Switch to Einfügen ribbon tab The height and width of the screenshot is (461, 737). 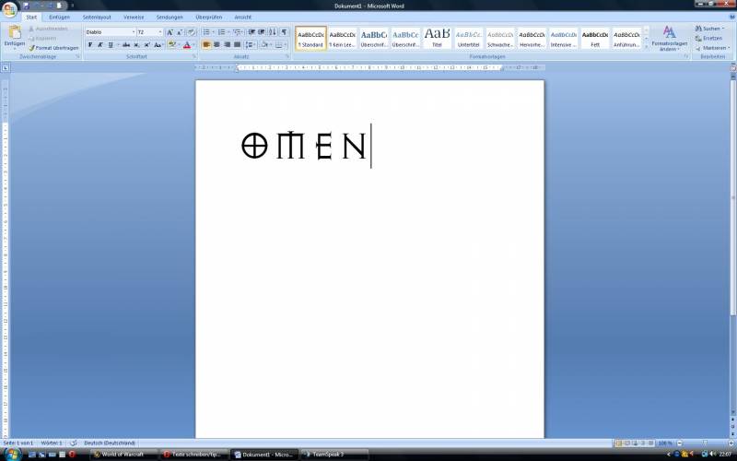pos(59,17)
